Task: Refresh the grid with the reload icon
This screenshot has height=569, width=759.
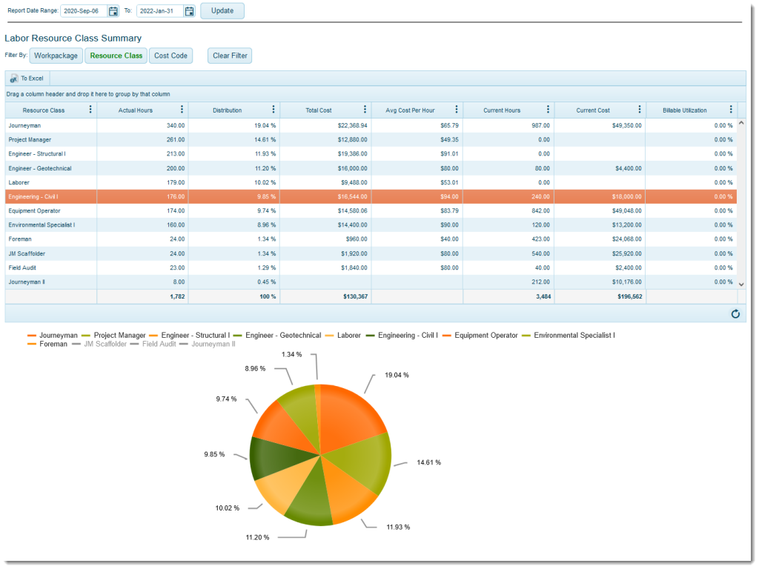Action: (x=735, y=314)
